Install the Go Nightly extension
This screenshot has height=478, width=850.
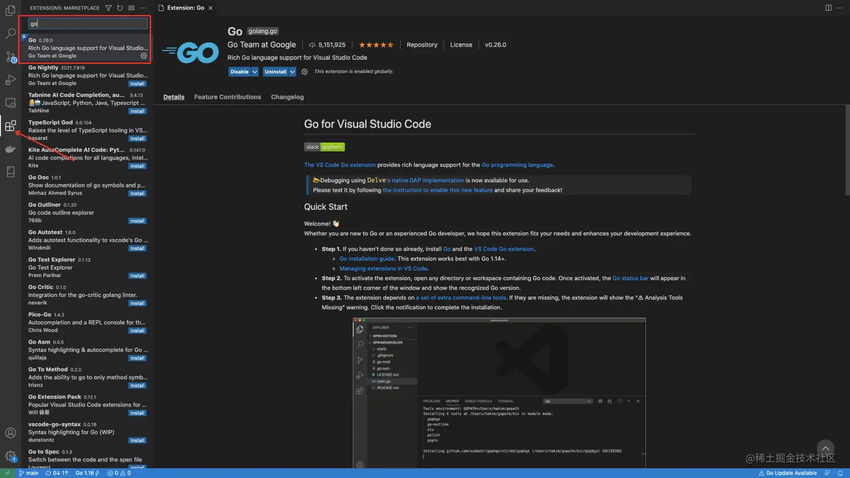(x=137, y=84)
